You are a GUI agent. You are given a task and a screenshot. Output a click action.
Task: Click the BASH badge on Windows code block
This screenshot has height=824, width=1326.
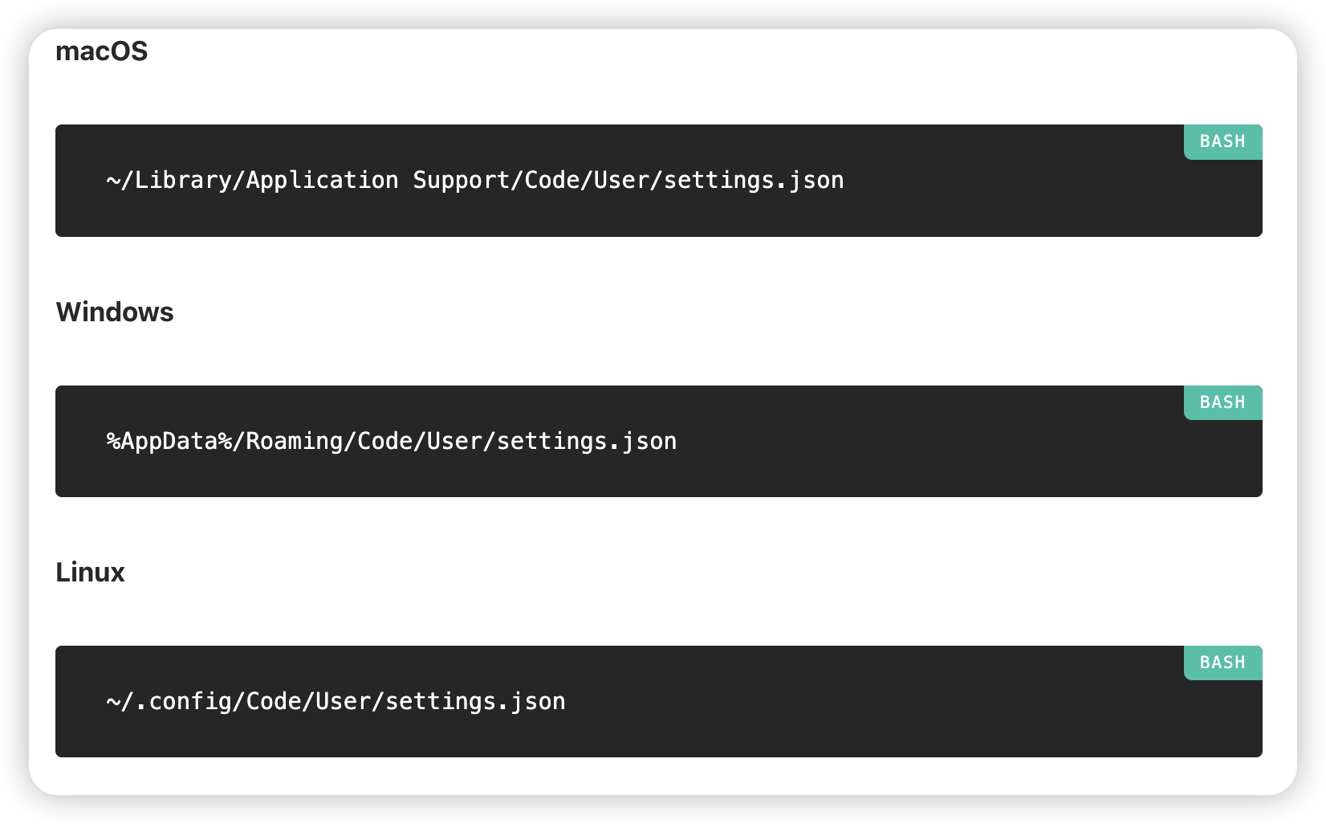[1222, 402]
